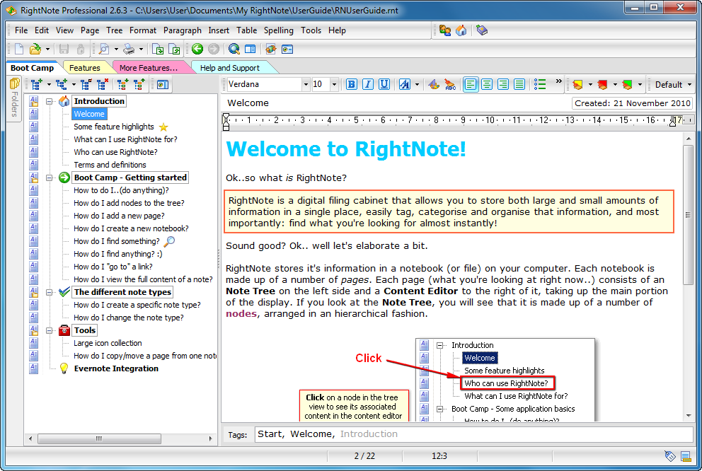Click the tree panel horizontal scrollbar thumb
Screen dimensions: 702x471
99,438
